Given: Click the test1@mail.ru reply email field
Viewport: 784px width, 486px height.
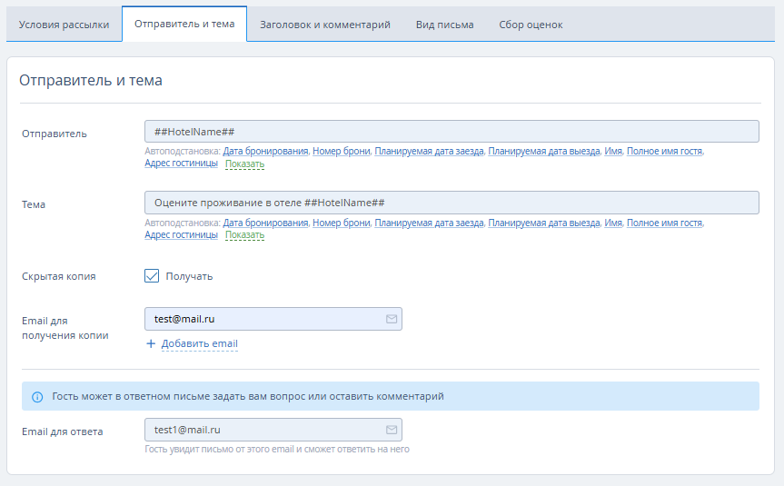Looking at the screenshot, I should point(273,430).
